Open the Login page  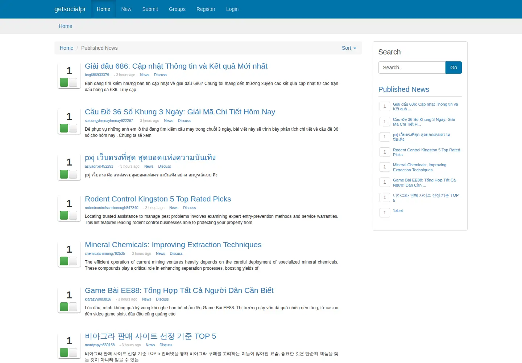(232, 9)
